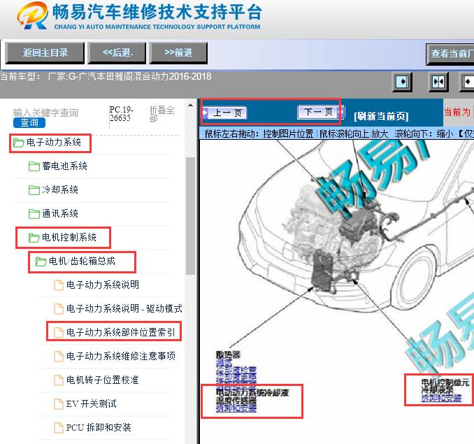The image size is (474, 444).
Task: Open the 电机转子位置校准 document
Action: pyautogui.click(x=102, y=380)
